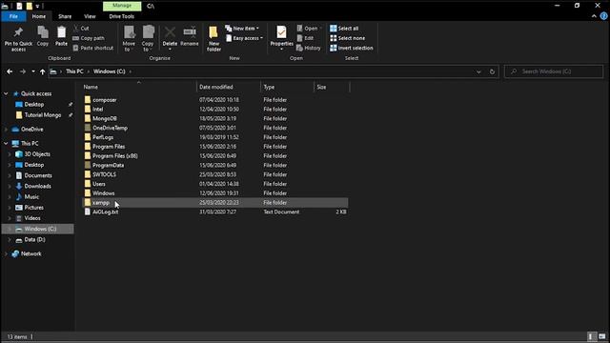Go up one folder level
This screenshot has height=343, width=610.
pyautogui.click(x=42, y=71)
